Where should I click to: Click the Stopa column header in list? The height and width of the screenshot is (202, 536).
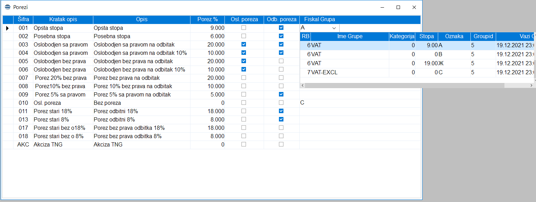point(426,36)
